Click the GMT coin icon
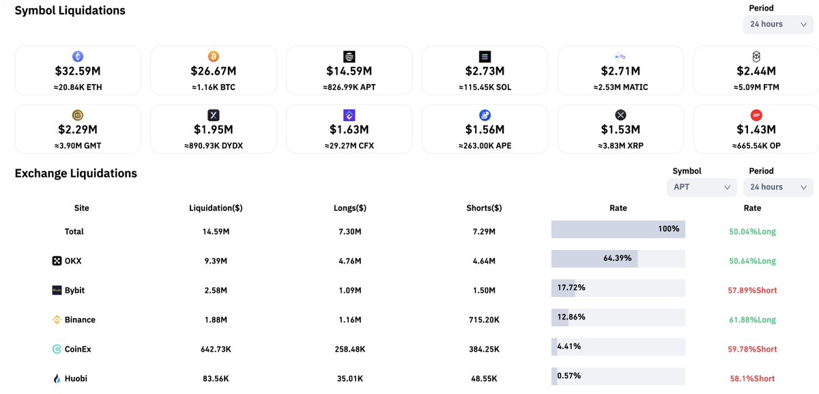Image resolution: width=819 pixels, height=394 pixels. pyautogui.click(x=77, y=115)
